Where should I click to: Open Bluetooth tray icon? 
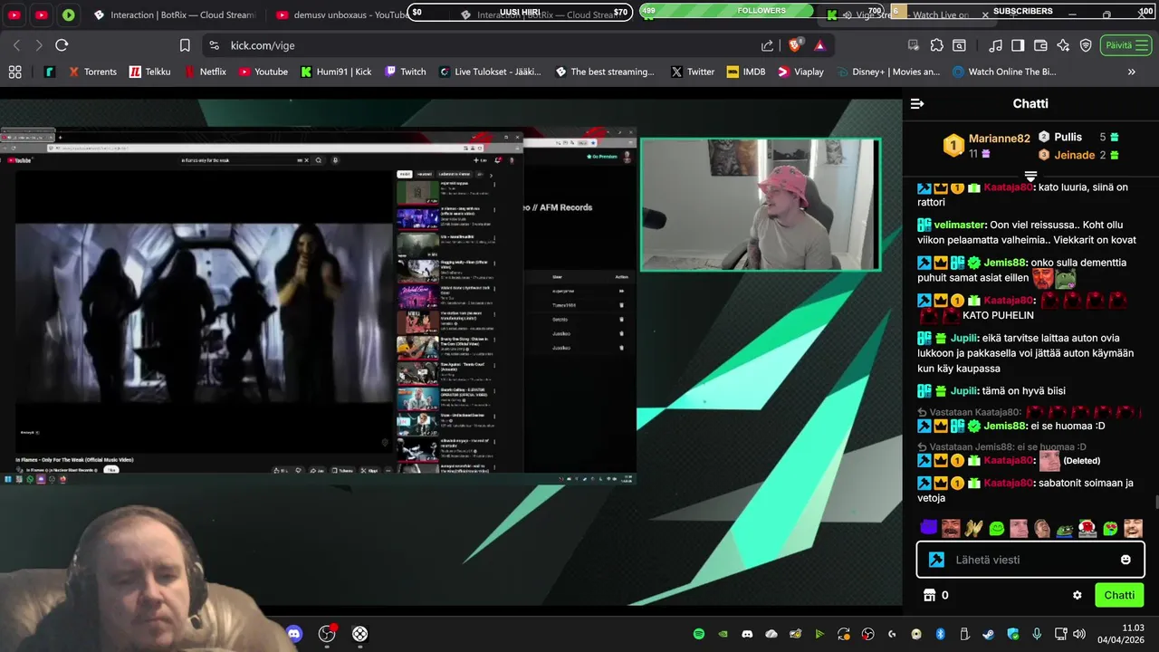coord(940,634)
